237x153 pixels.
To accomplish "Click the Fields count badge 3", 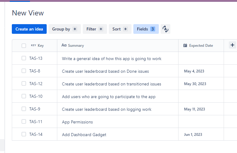I will (153, 29).
